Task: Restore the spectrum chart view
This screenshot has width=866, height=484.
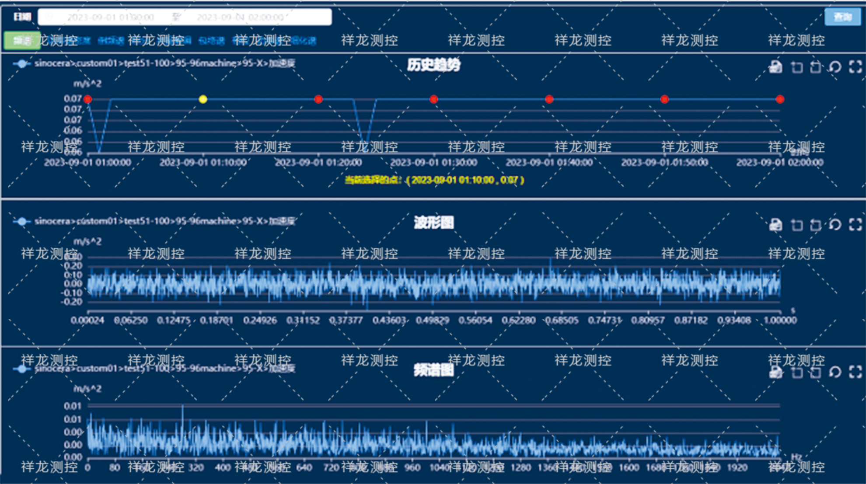Action: coord(835,372)
